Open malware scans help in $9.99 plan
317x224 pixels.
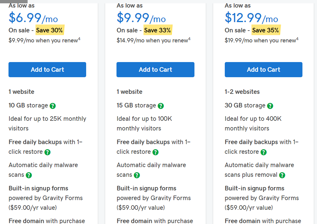(x=137, y=175)
